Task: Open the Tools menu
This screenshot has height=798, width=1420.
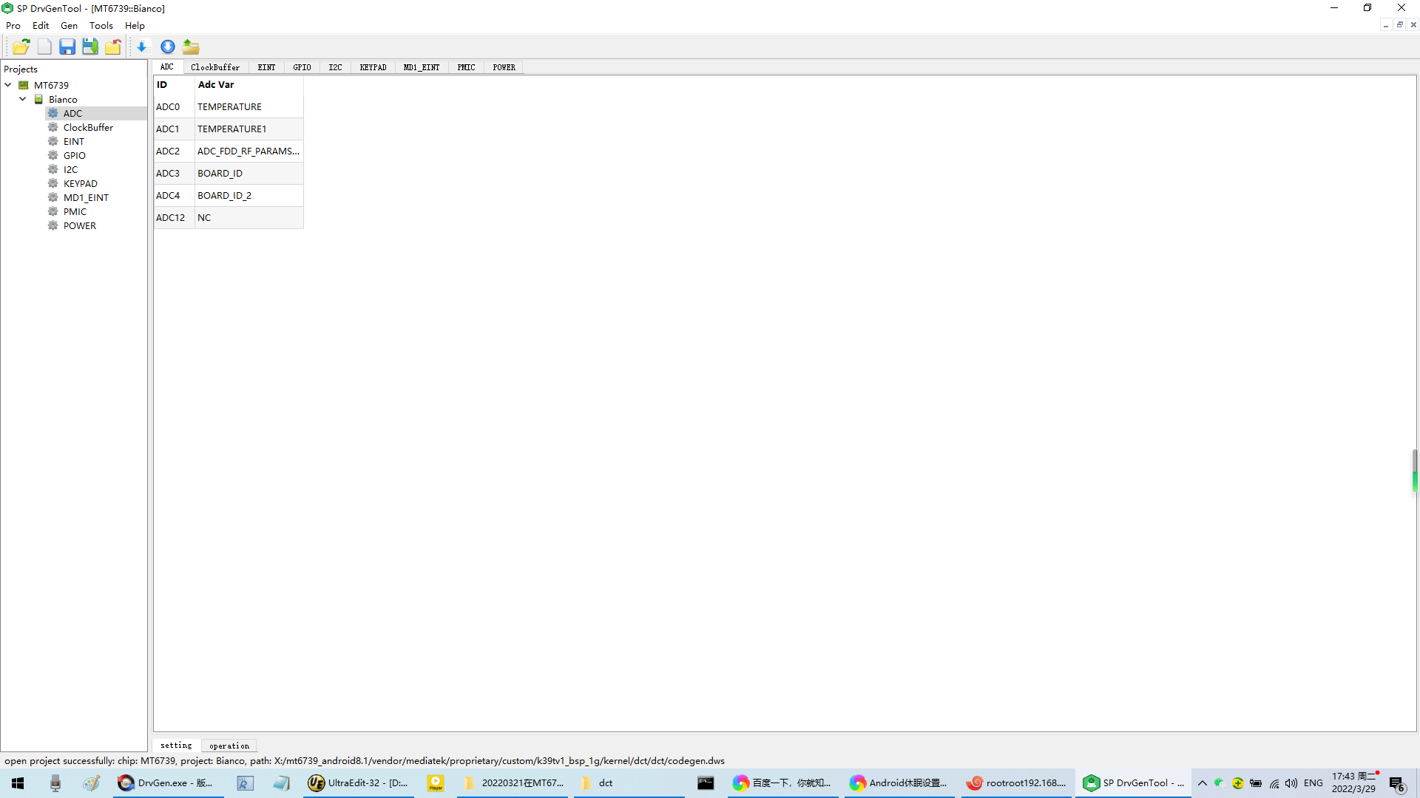Action: pyautogui.click(x=101, y=25)
